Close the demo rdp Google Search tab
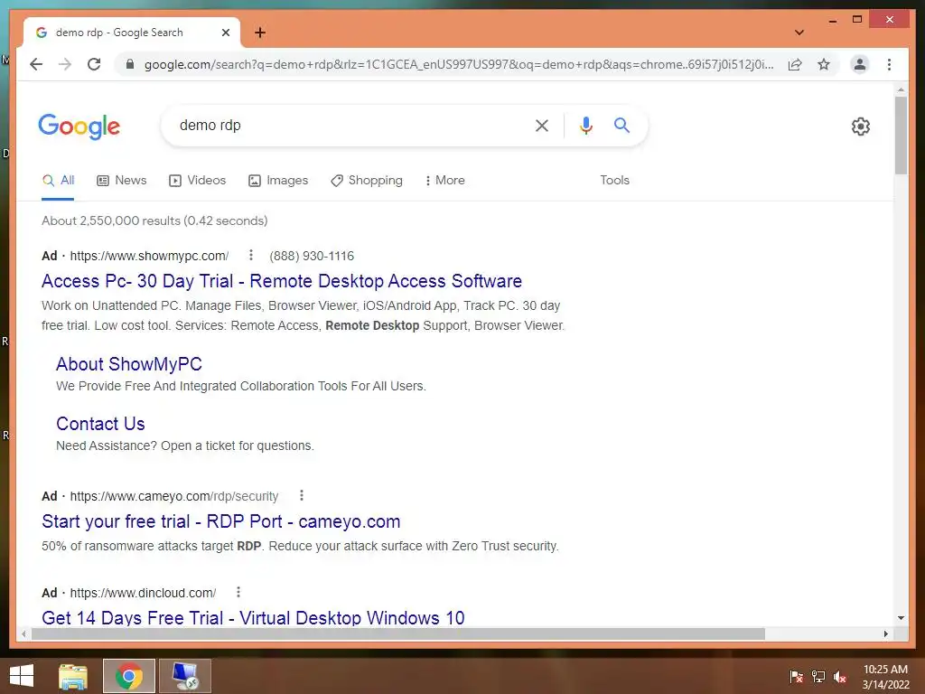This screenshot has width=925, height=694. click(x=225, y=33)
